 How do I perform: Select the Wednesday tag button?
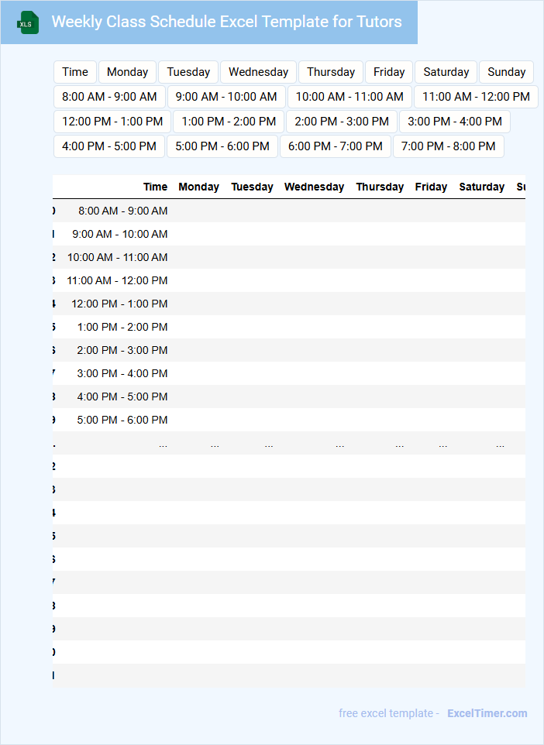[x=258, y=72]
